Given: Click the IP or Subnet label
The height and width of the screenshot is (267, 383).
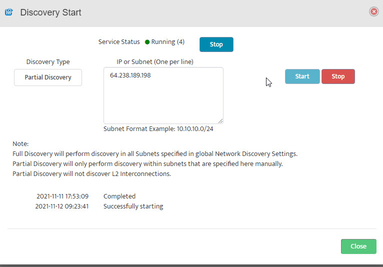Looking at the screenshot, I should tap(155, 62).
